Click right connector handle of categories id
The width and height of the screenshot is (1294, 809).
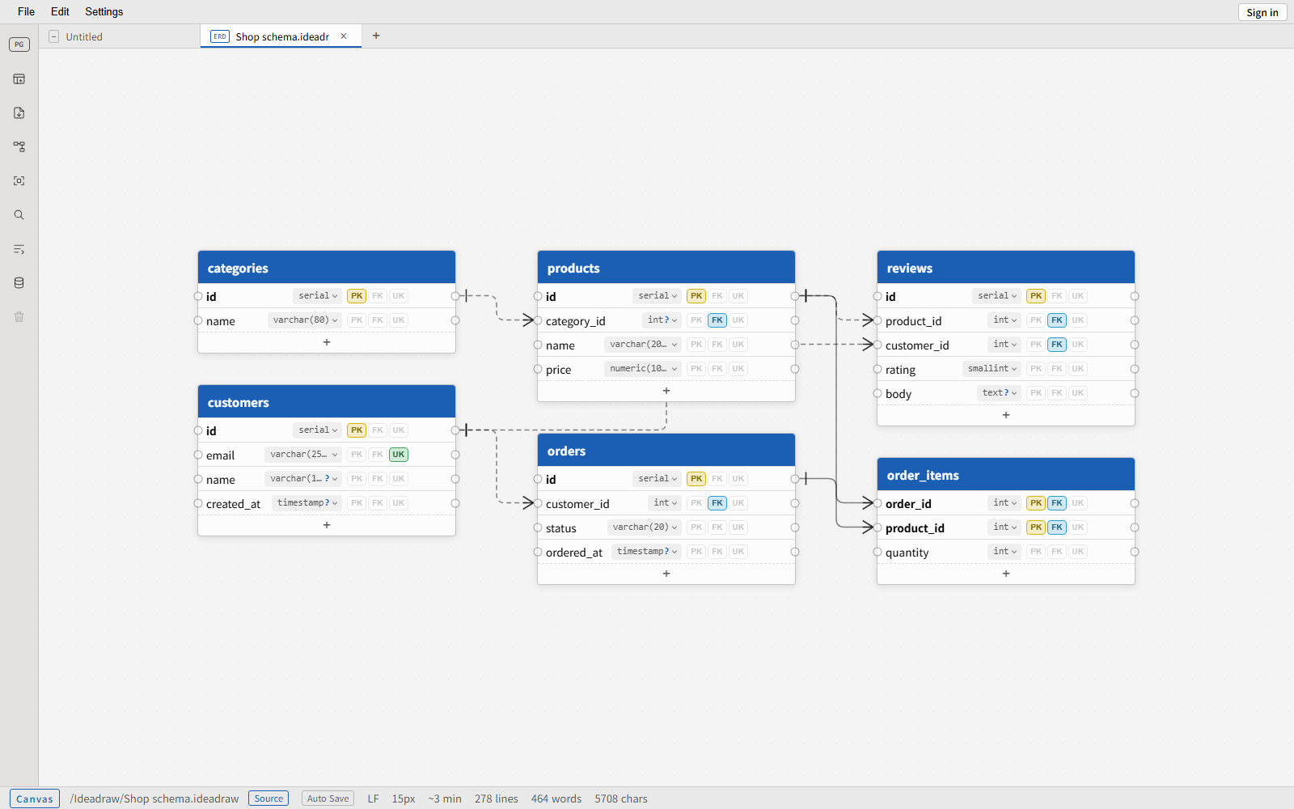tap(455, 296)
